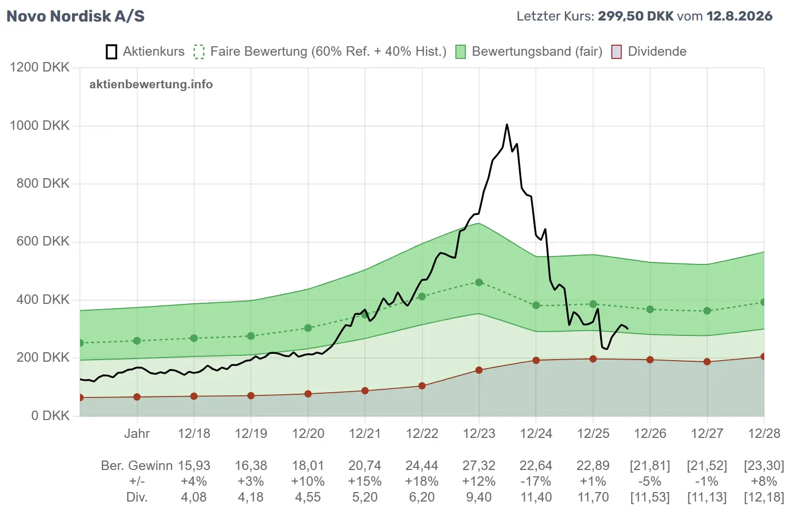This screenshot has width=791, height=511.
Task: Click the 12/18 x-axis label
Action: pos(194,434)
